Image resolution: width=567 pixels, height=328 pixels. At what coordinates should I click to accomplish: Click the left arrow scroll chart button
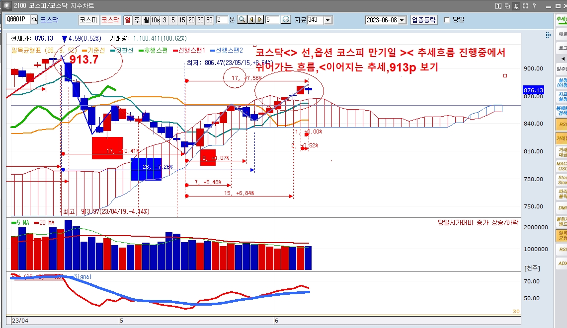[251, 20]
